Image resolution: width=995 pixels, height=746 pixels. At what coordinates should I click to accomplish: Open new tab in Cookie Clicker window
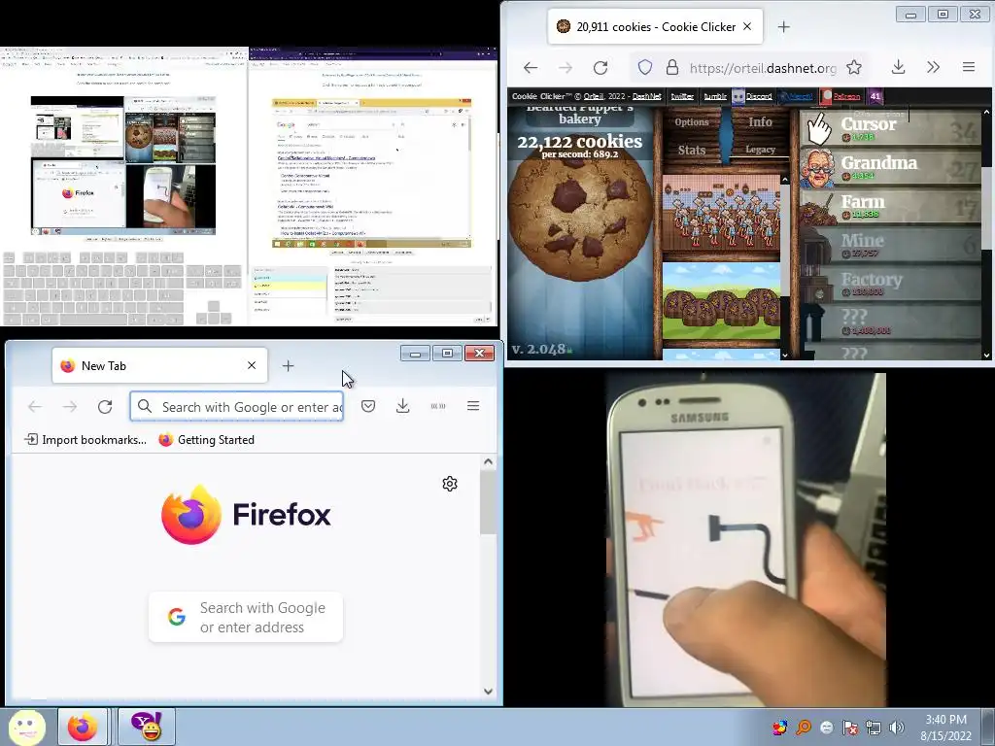784,26
